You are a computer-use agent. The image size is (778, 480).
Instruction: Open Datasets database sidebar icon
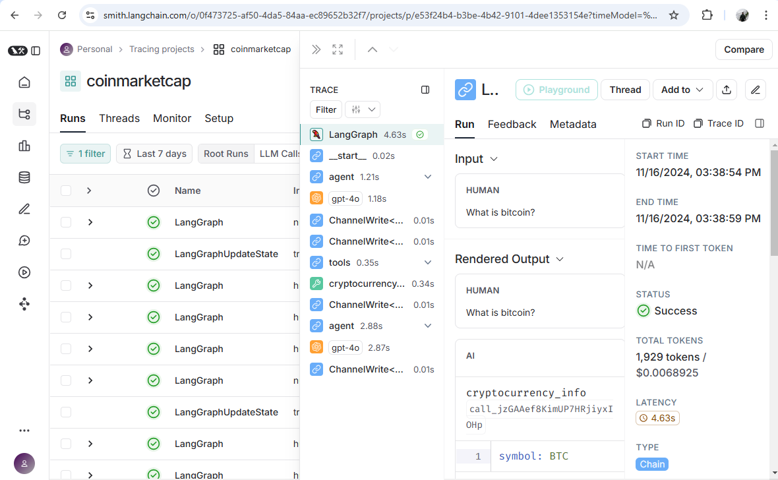click(x=24, y=177)
